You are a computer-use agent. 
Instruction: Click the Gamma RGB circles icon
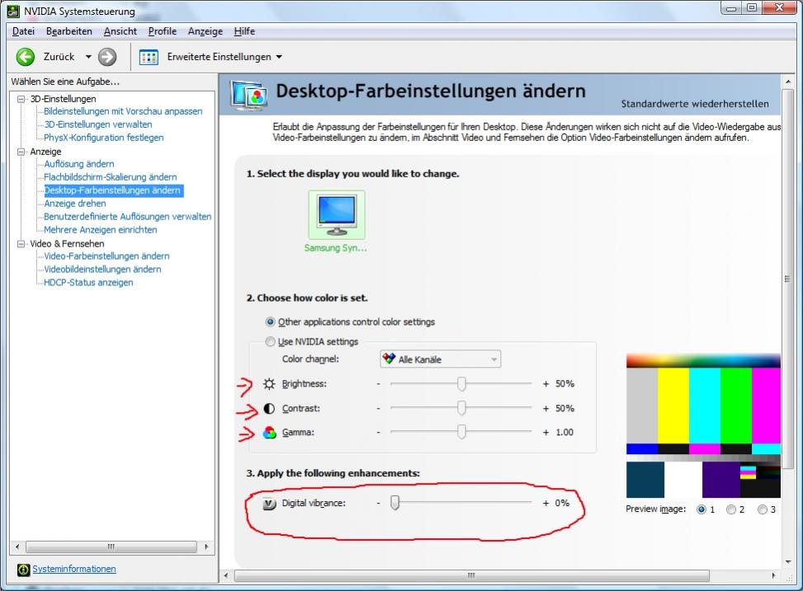click(269, 433)
